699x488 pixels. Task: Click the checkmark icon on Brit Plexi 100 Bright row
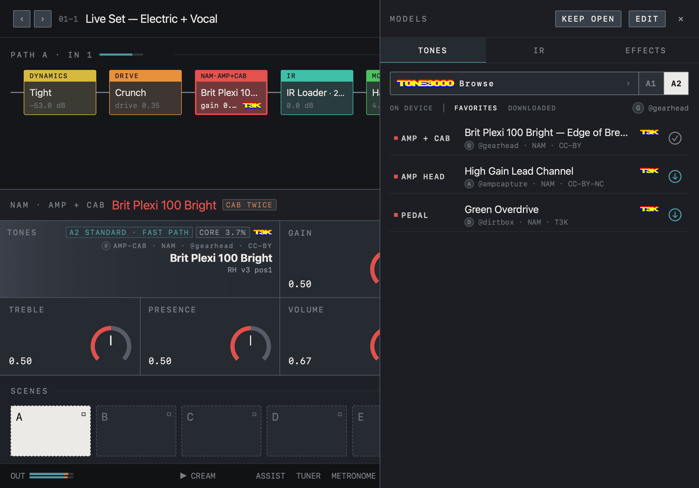click(x=675, y=138)
